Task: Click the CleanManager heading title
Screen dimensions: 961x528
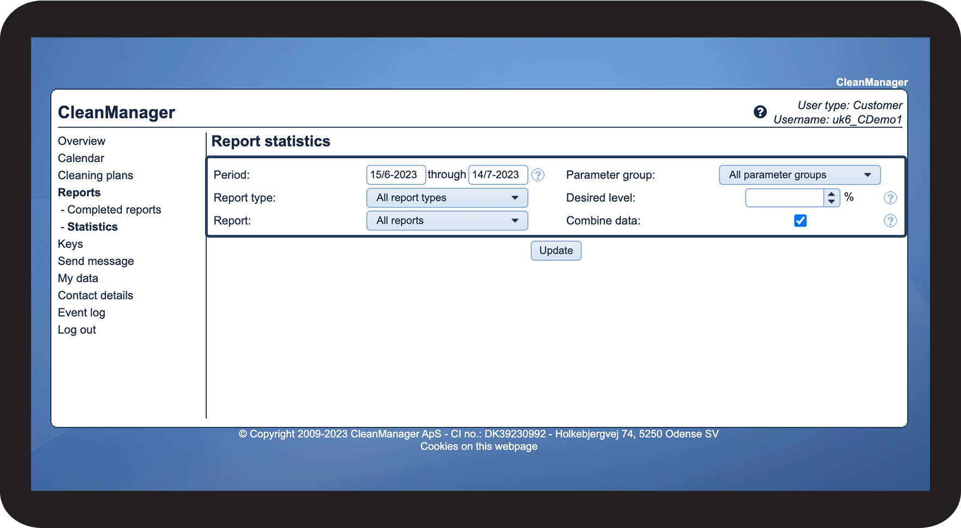Action: [x=116, y=112]
